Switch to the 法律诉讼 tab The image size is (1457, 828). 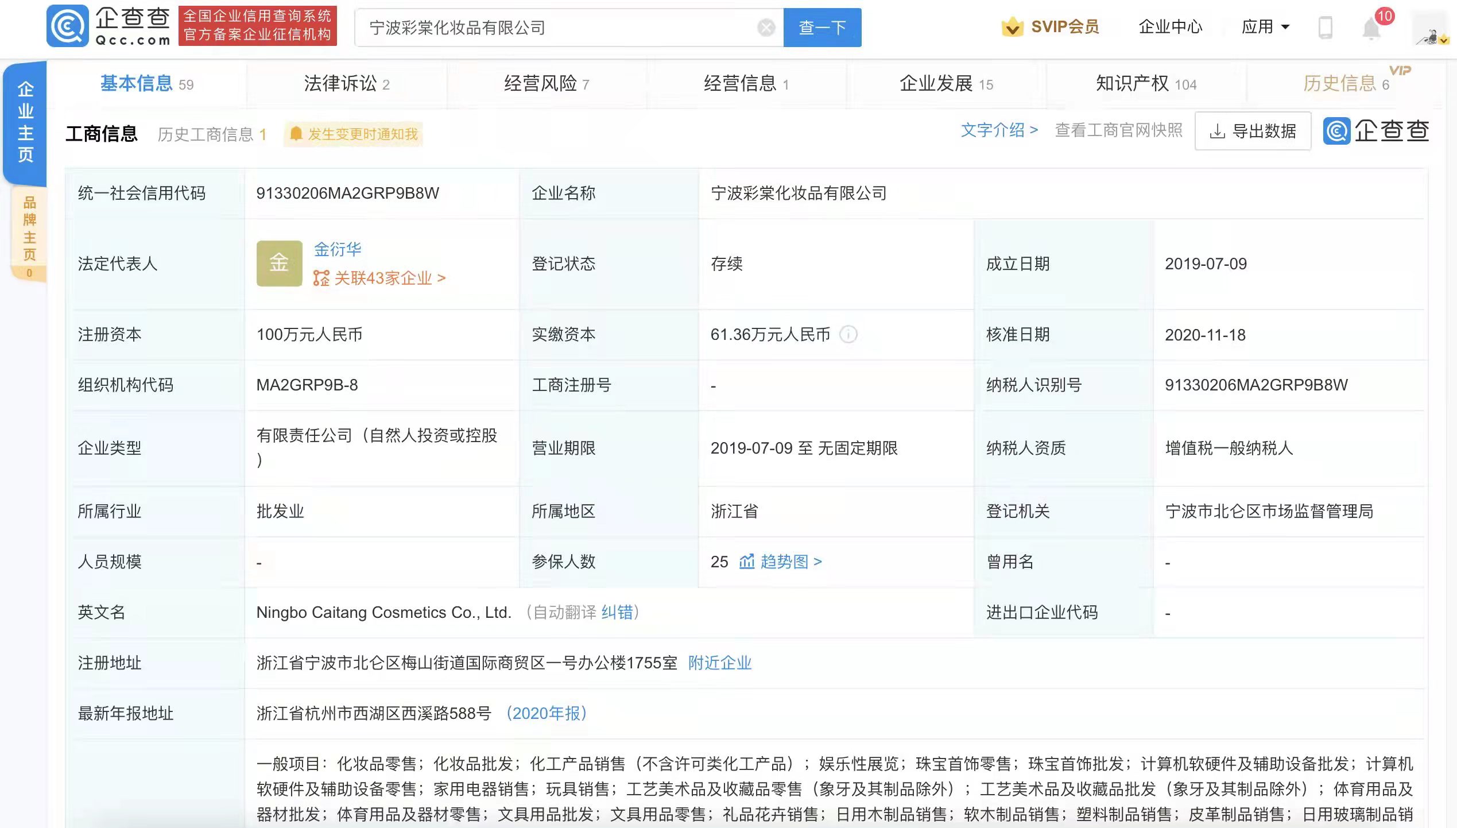coord(347,84)
